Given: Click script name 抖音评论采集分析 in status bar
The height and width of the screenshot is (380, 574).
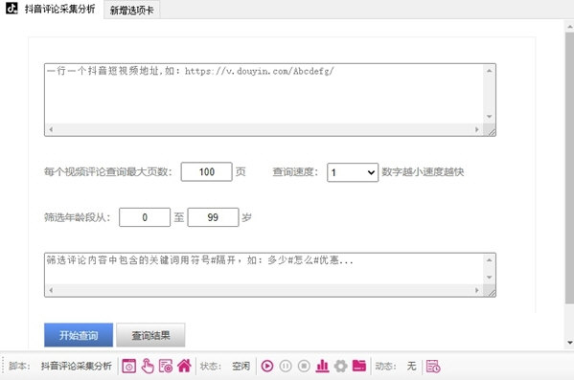Looking at the screenshot, I should [x=76, y=366].
